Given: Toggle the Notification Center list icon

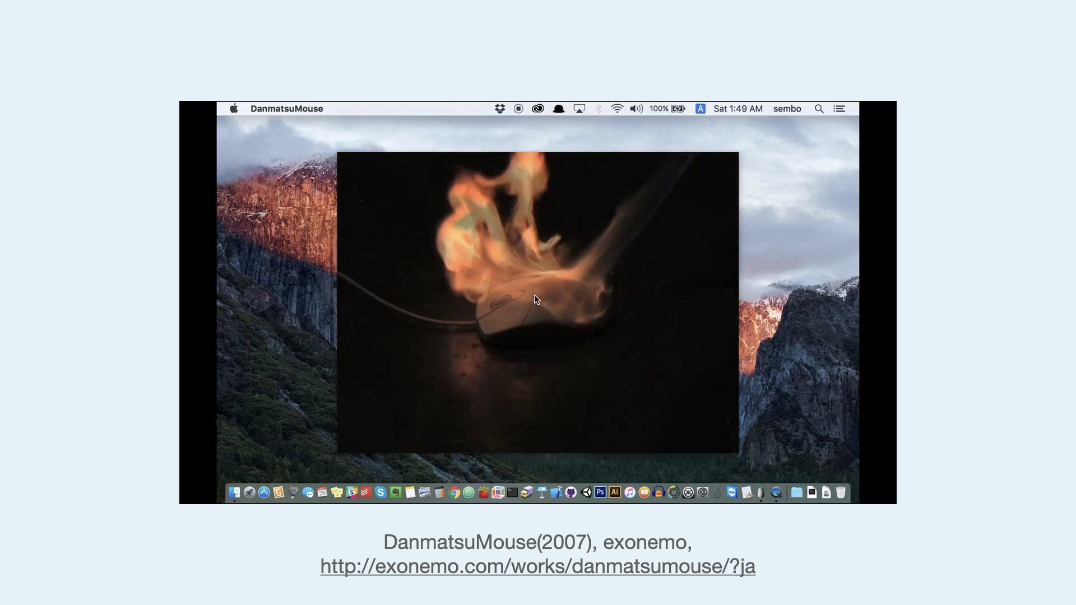Looking at the screenshot, I should click(x=839, y=109).
